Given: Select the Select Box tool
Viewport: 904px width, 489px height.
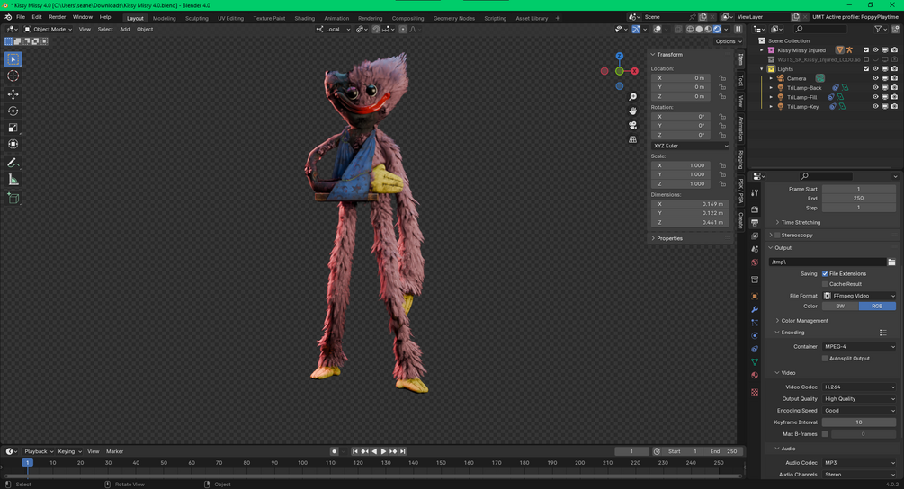Looking at the screenshot, I should [13, 58].
